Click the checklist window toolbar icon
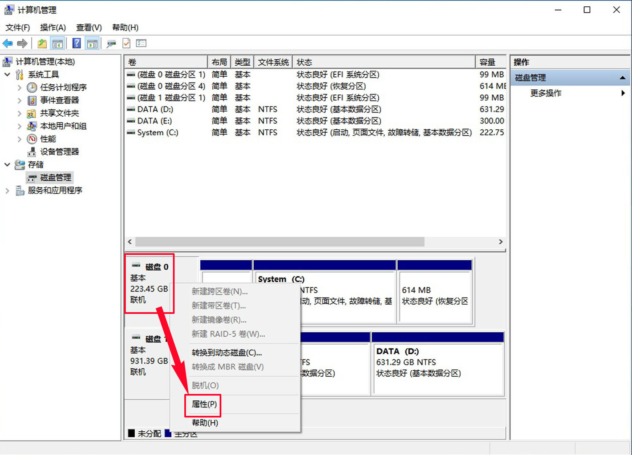The width and height of the screenshot is (632, 455). pyautogui.click(x=141, y=43)
